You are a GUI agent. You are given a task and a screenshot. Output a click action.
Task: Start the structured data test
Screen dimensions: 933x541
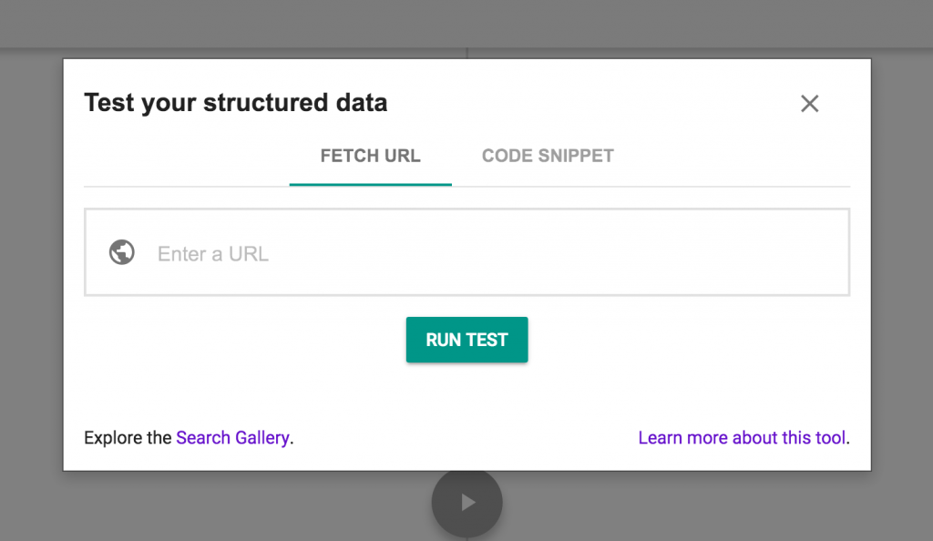pos(466,339)
